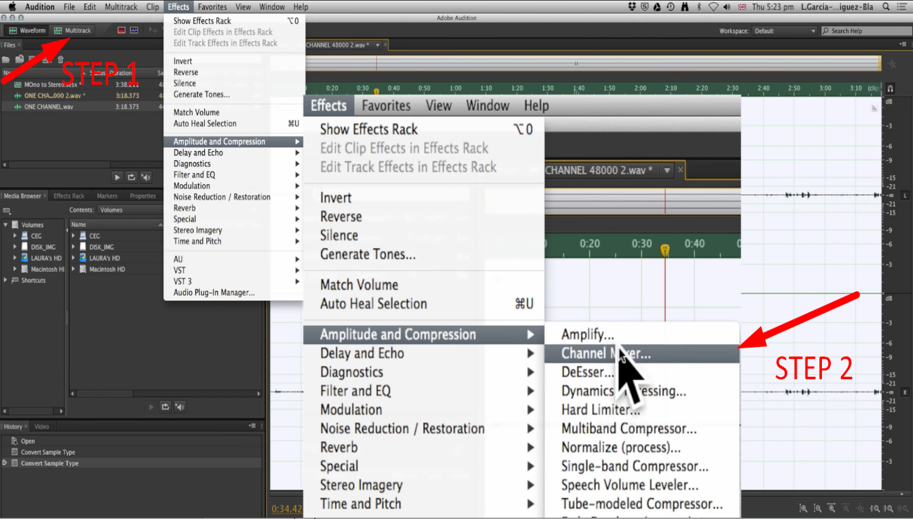The height and width of the screenshot is (519, 913).
Task: Collapse the Volumes tree item
Action: (6, 224)
